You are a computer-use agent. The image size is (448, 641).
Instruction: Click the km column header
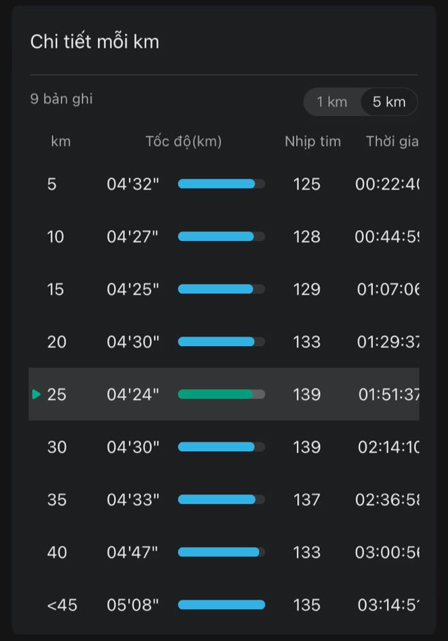61,142
